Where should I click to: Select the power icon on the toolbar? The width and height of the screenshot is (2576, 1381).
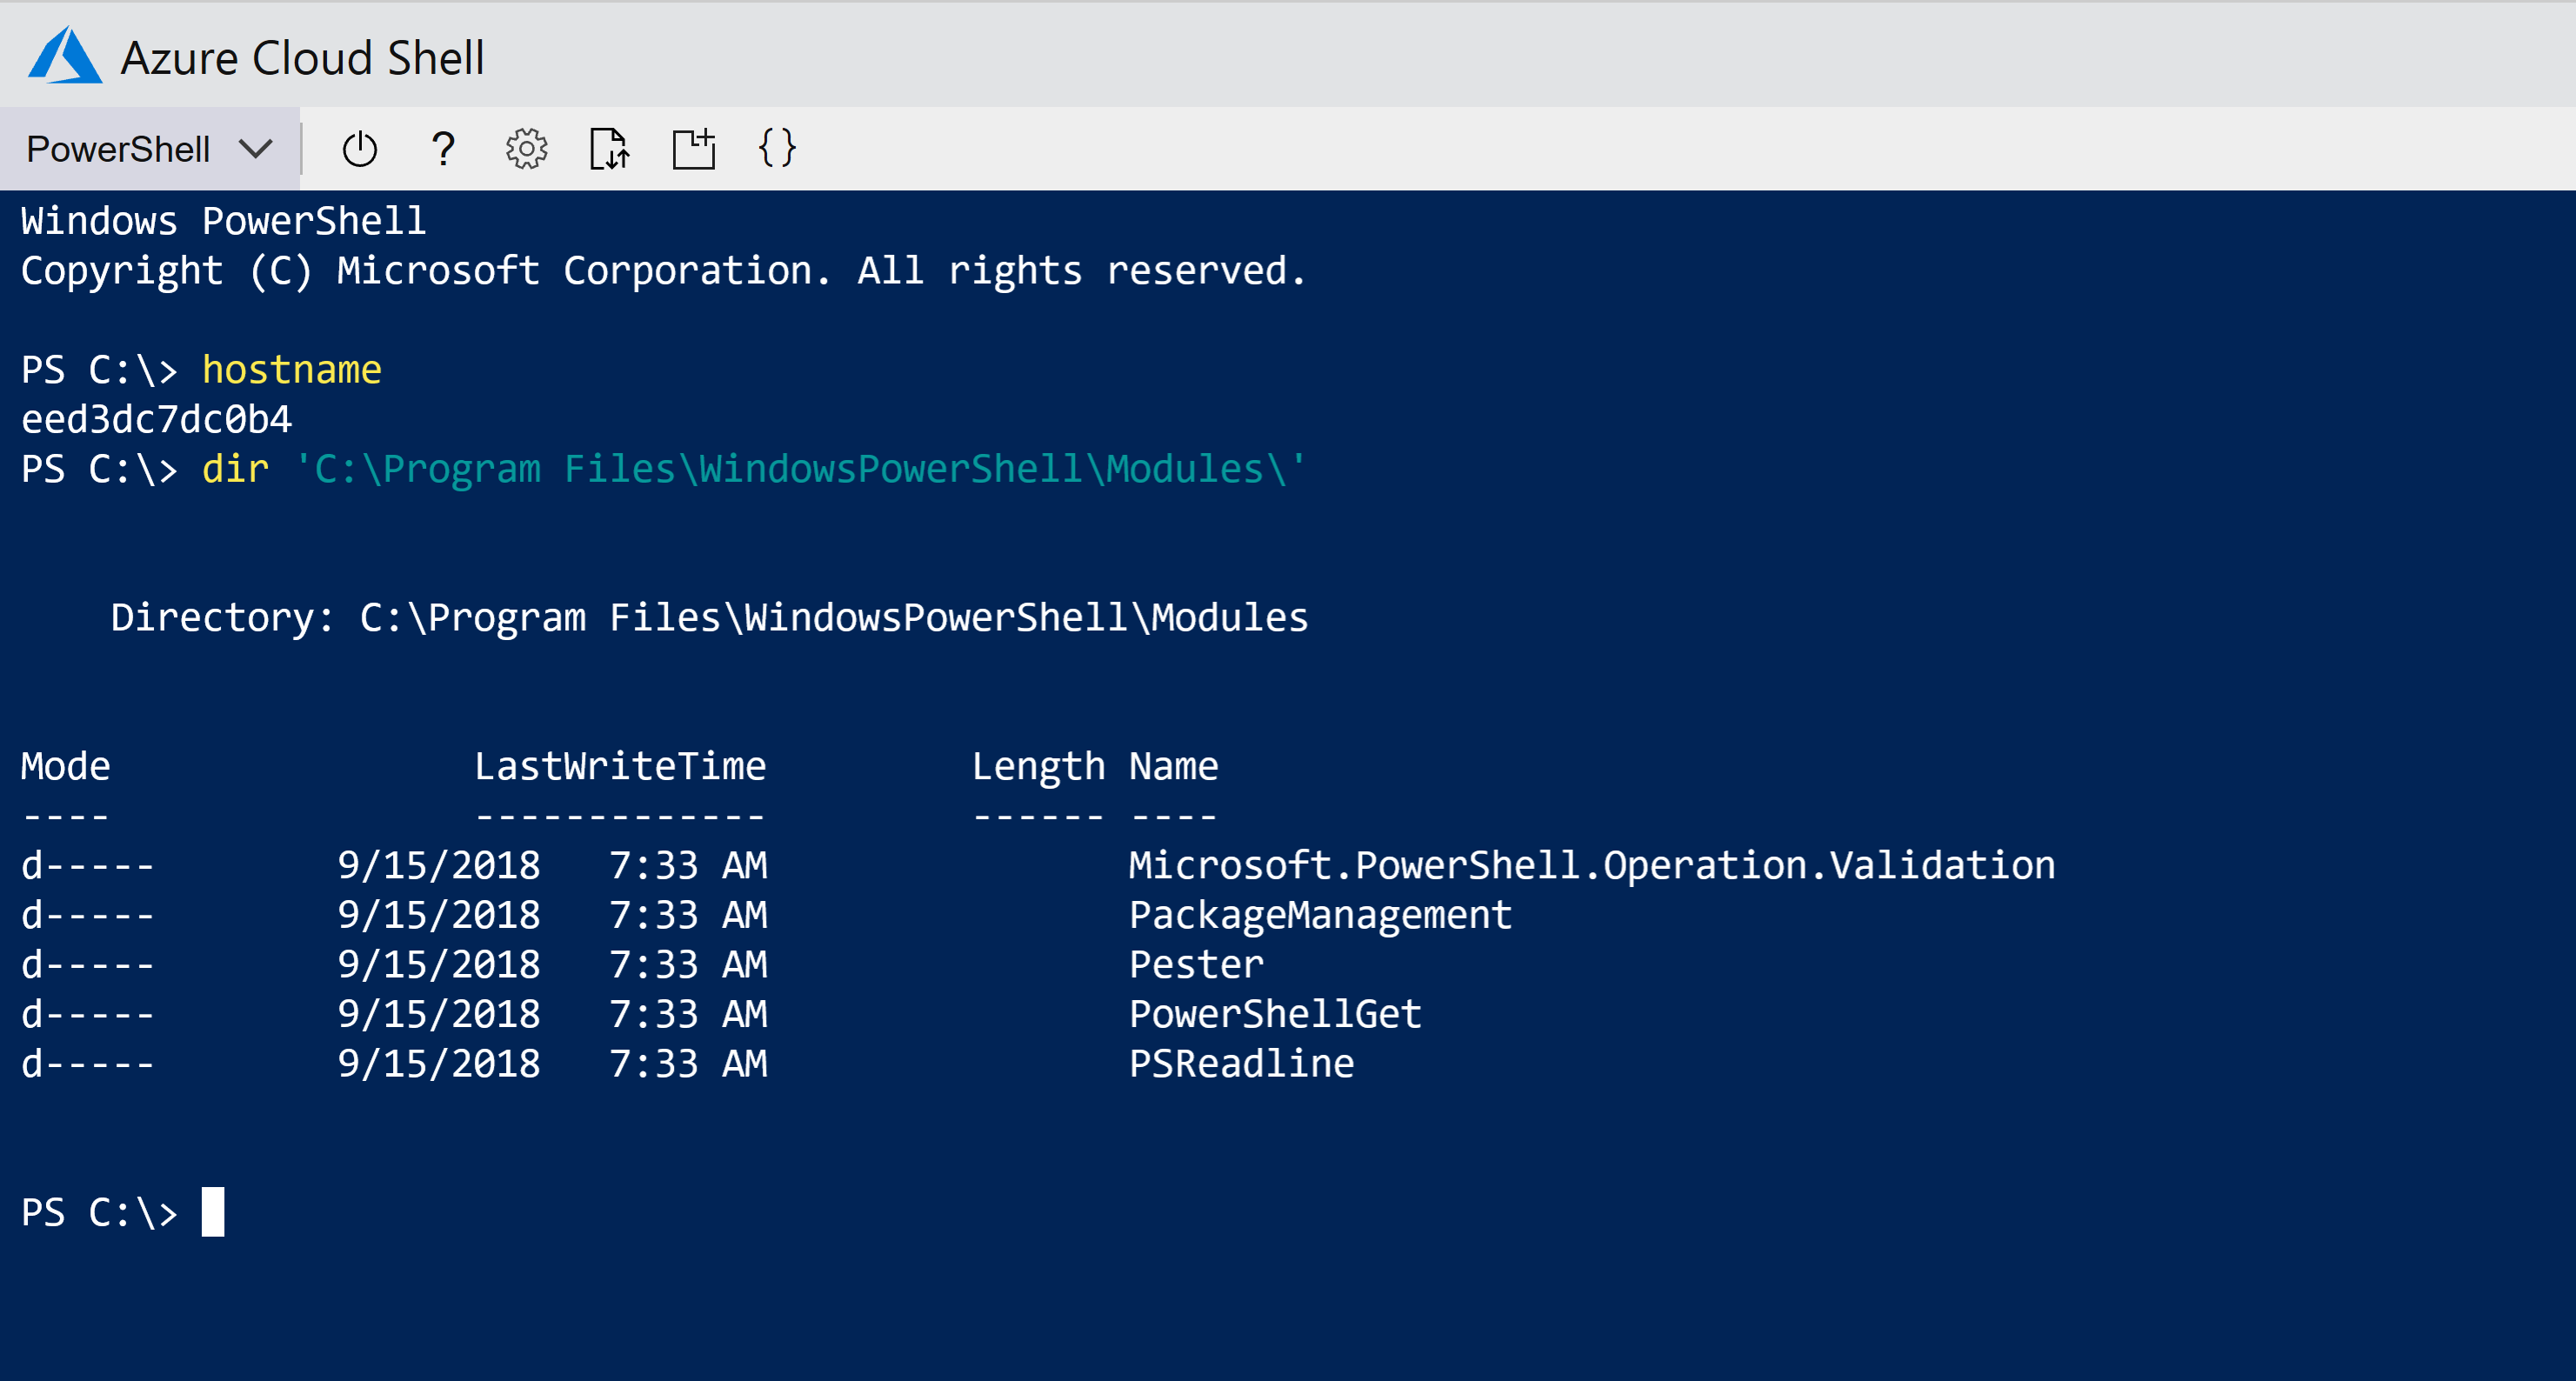pos(359,148)
